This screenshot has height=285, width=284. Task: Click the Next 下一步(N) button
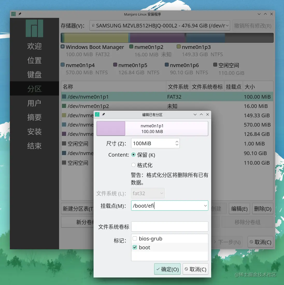[227, 242]
